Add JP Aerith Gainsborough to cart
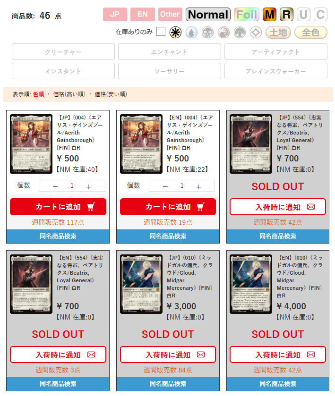 (58, 207)
